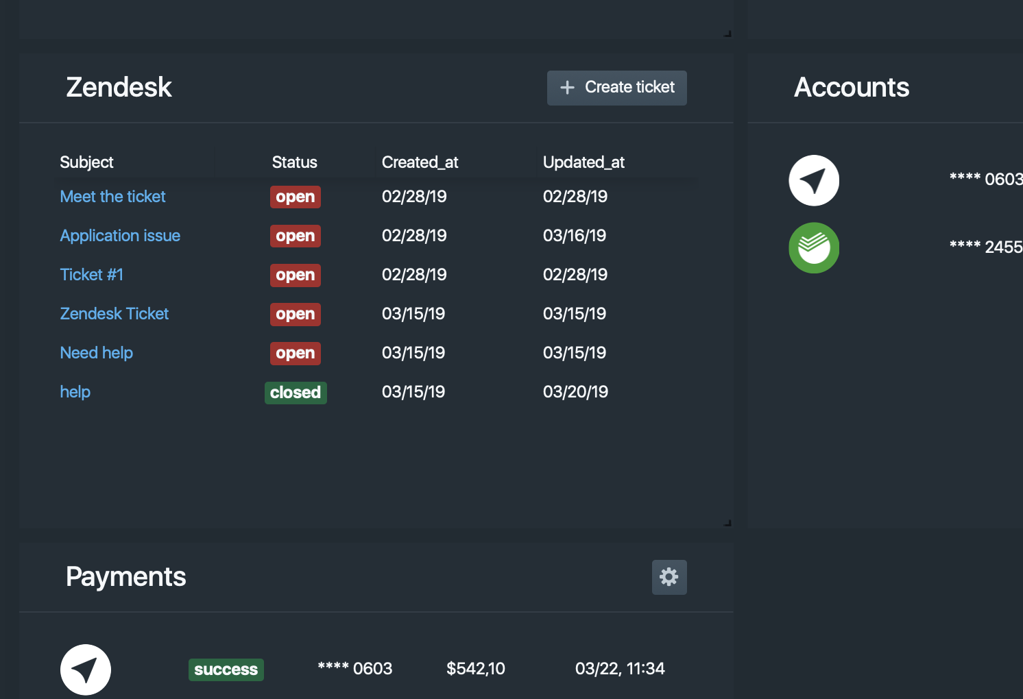
Task: Click the Accounts panel title
Action: click(852, 88)
